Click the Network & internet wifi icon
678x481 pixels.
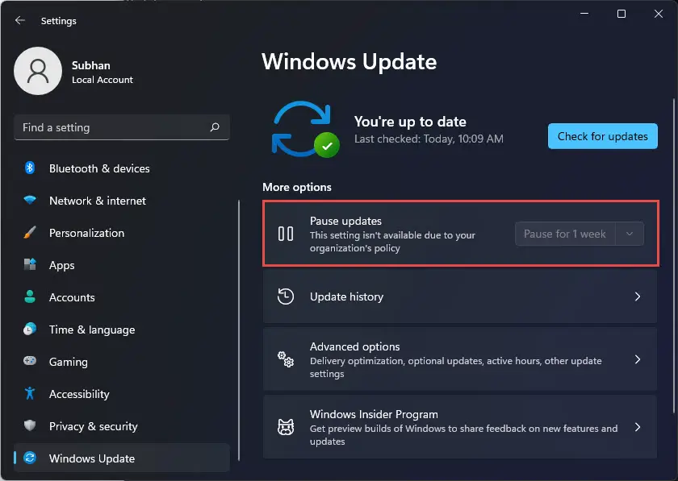tap(30, 200)
